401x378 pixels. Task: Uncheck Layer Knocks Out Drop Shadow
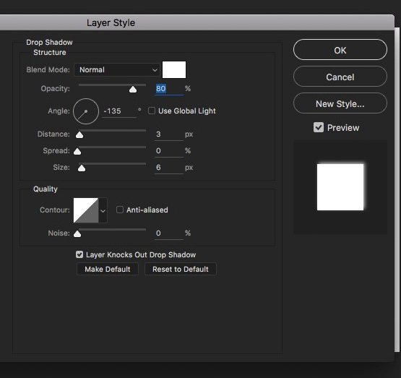point(79,254)
